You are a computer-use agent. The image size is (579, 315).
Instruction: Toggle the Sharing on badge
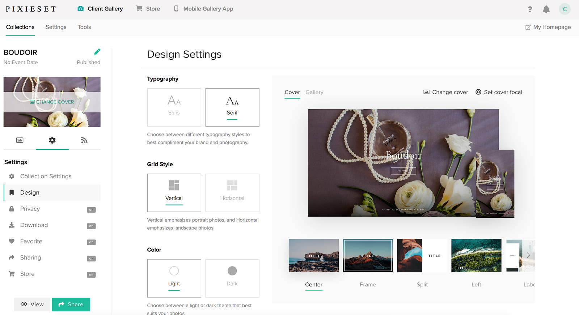coord(91,259)
